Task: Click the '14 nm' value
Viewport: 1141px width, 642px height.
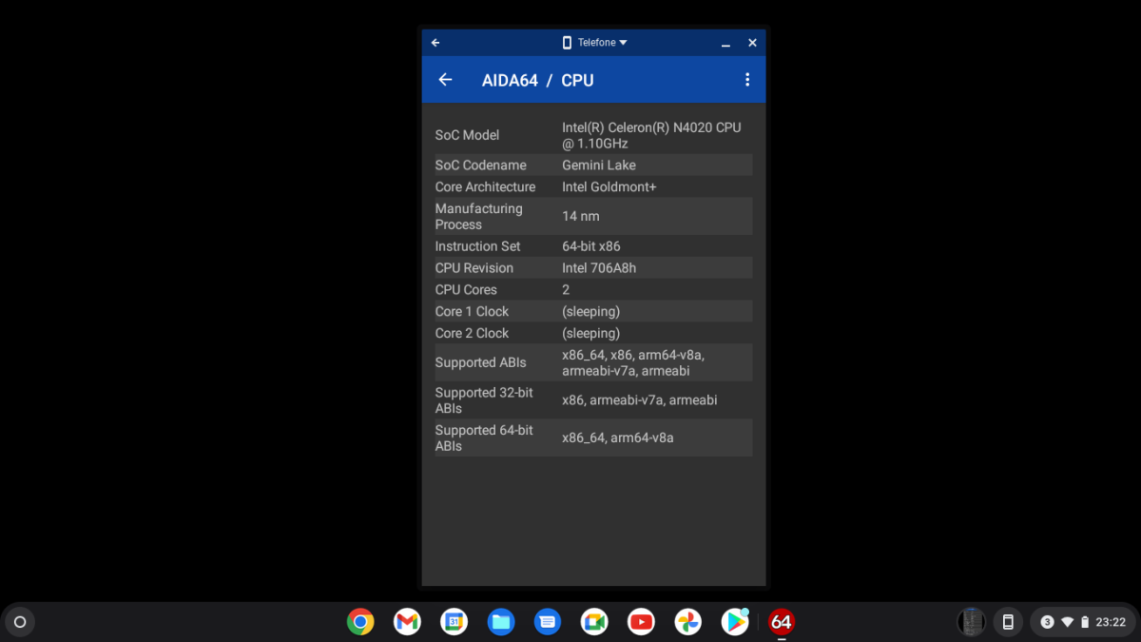Action: click(x=581, y=216)
